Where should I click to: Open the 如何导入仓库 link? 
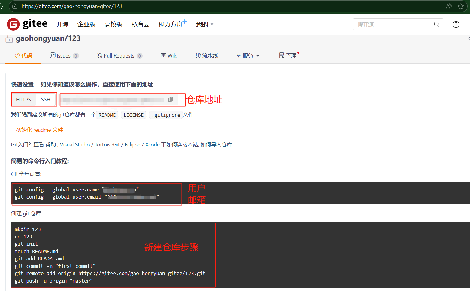tap(216, 145)
